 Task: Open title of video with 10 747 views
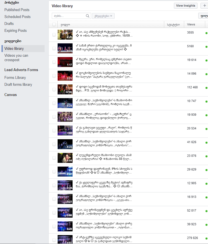point(104,102)
